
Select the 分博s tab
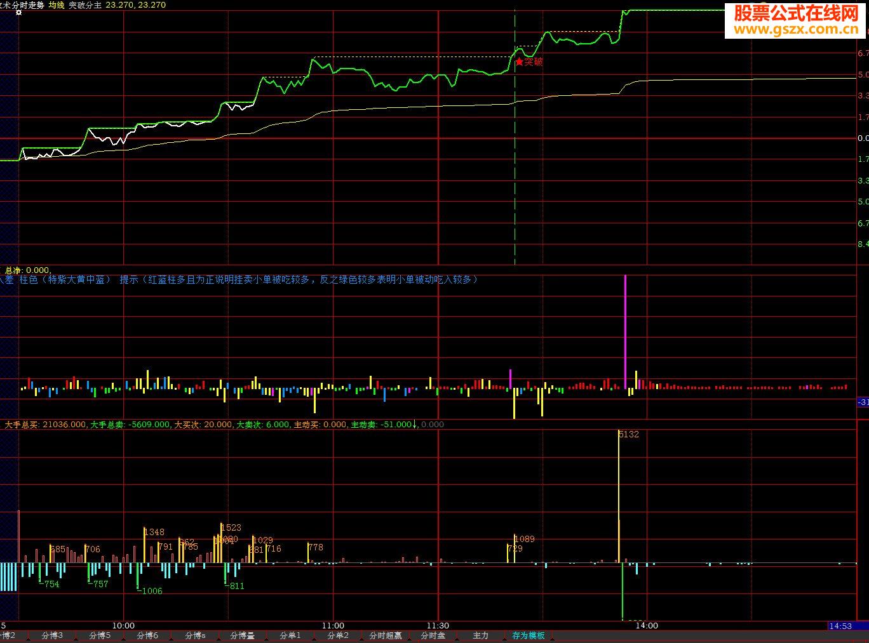pos(195,635)
